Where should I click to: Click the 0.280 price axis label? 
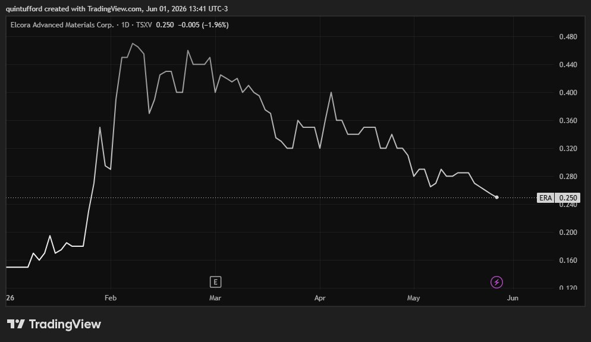(568, 176)
